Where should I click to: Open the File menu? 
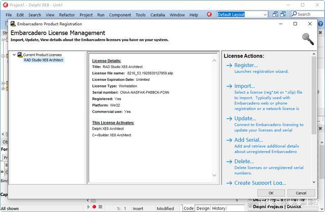pyautogui.click(x=9, y=15)
